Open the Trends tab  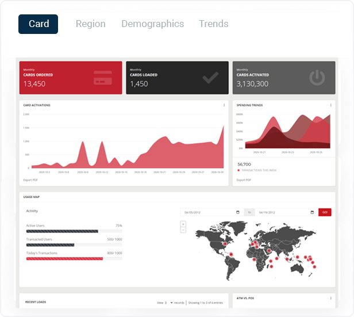(214, 24)
